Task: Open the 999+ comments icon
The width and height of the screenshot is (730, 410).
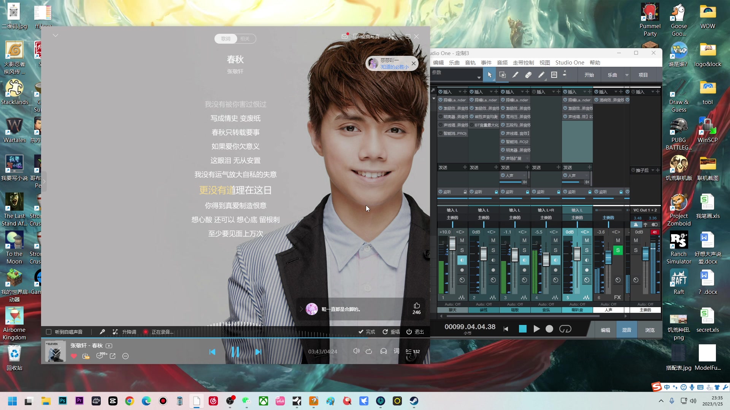Action: point(101,356)
